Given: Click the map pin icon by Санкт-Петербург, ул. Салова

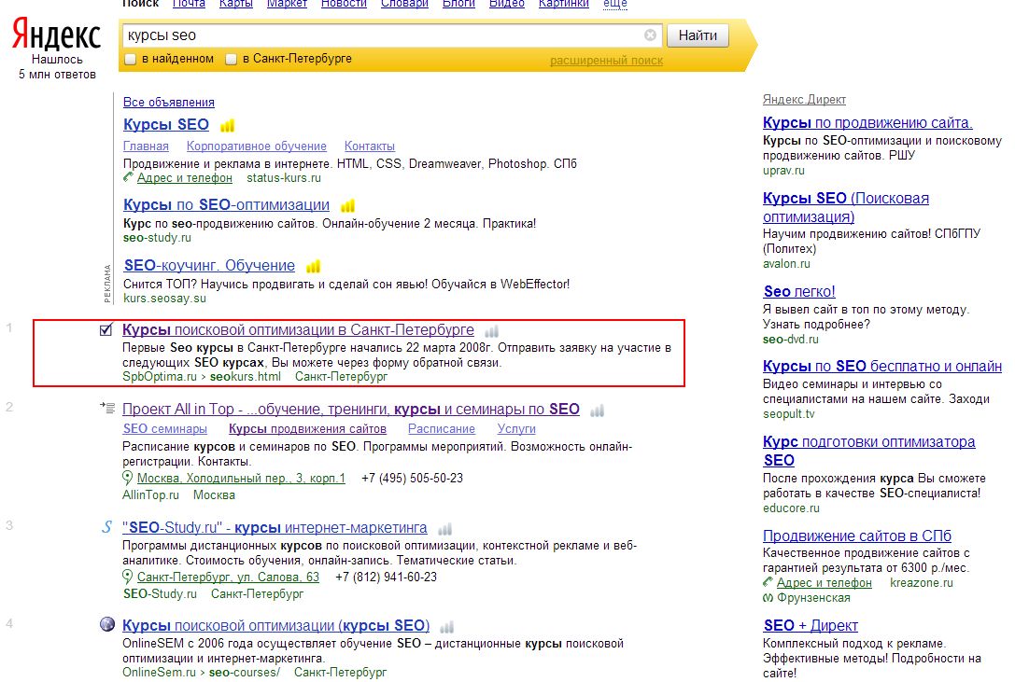Looking at the screenshot, I should tap(128, 577).
